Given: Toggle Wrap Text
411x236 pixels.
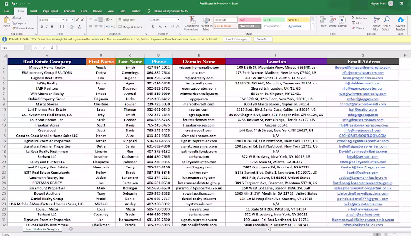Looking at the screenshot, I should pyautogui.click(x=126, y=20).
